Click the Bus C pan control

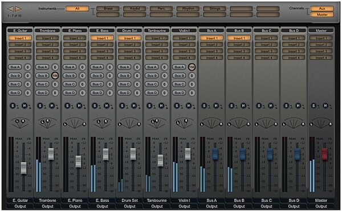(x=266, y=123)
